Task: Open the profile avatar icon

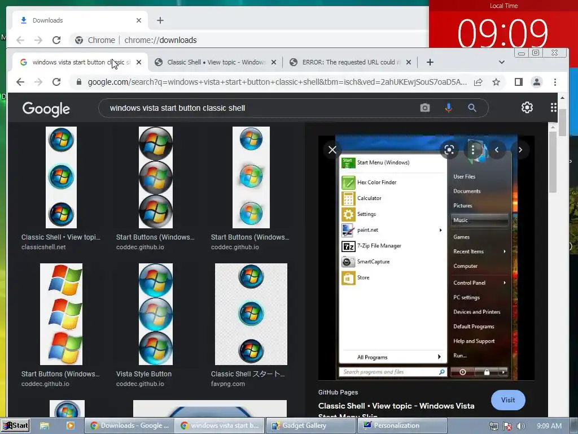Action: [537, 82]
